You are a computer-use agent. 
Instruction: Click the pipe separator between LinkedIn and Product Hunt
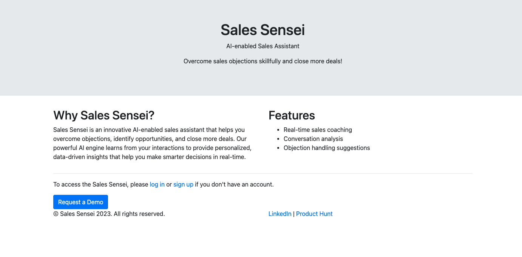point(294,214)
